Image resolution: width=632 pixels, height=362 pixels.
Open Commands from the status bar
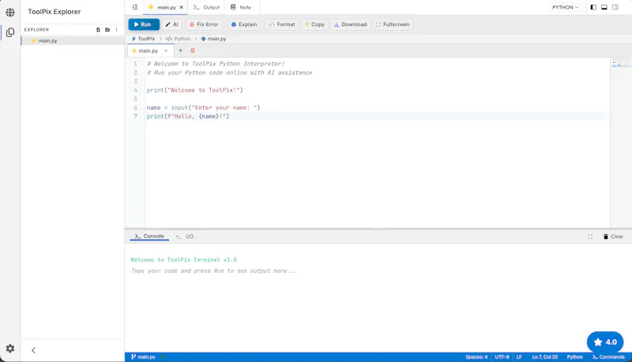(608, 357)
